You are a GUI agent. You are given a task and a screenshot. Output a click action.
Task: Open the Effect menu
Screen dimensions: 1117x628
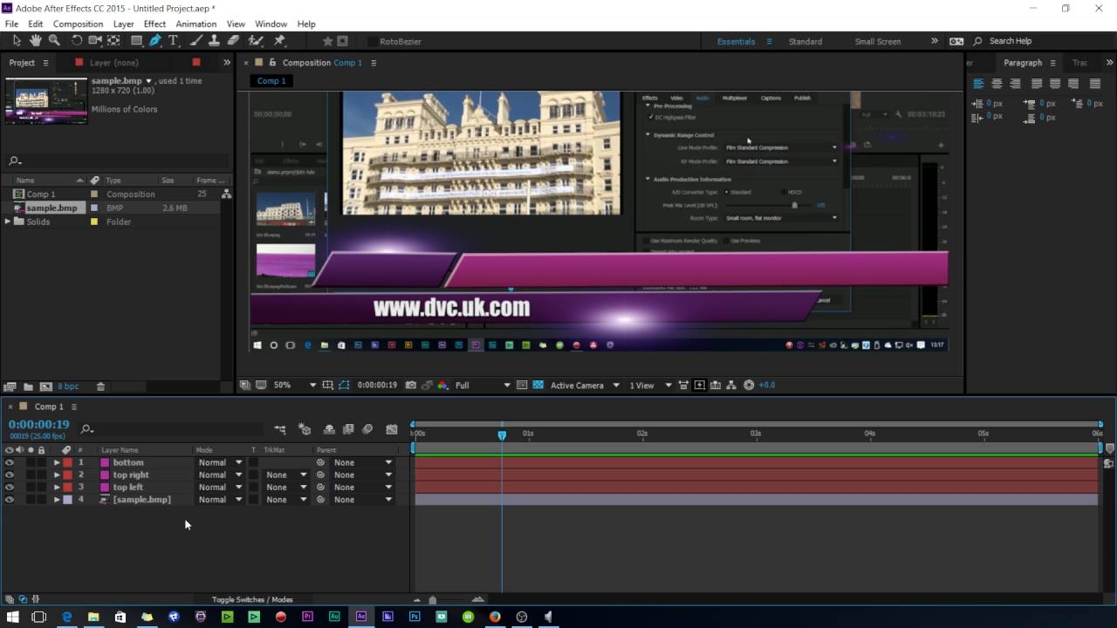click(x=154, y=24)
